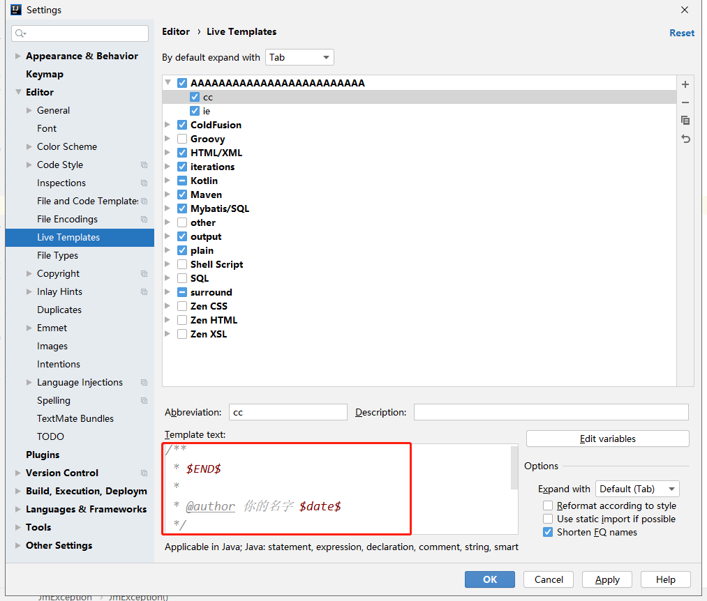Click inside the Description input field

[551, 412]
